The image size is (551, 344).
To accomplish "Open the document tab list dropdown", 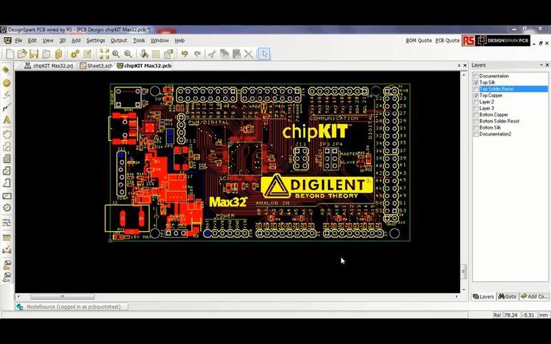I will [459, 65].
